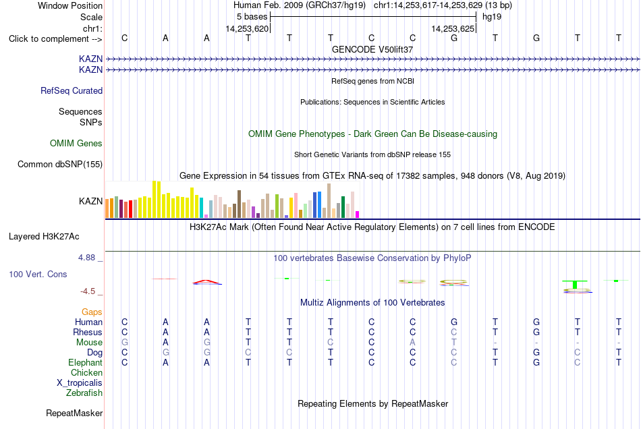Viewport: 641px width, 429px height.
Task: Click the OMIM Gene Phenotypes track title
Action: click(x=372, y=134)
